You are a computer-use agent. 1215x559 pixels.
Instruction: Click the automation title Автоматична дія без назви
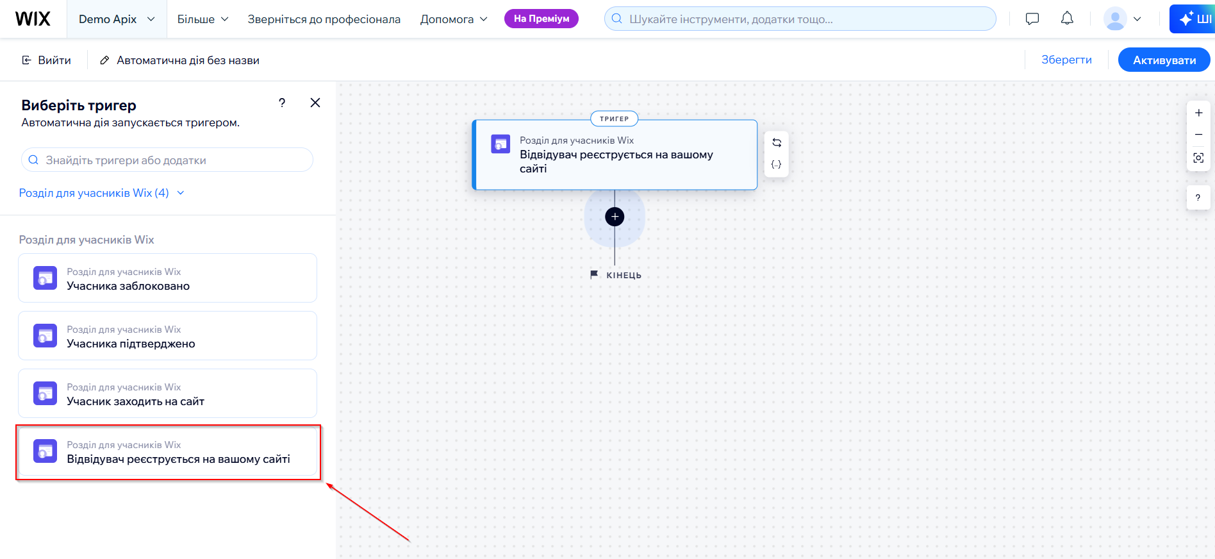[188, 60]
